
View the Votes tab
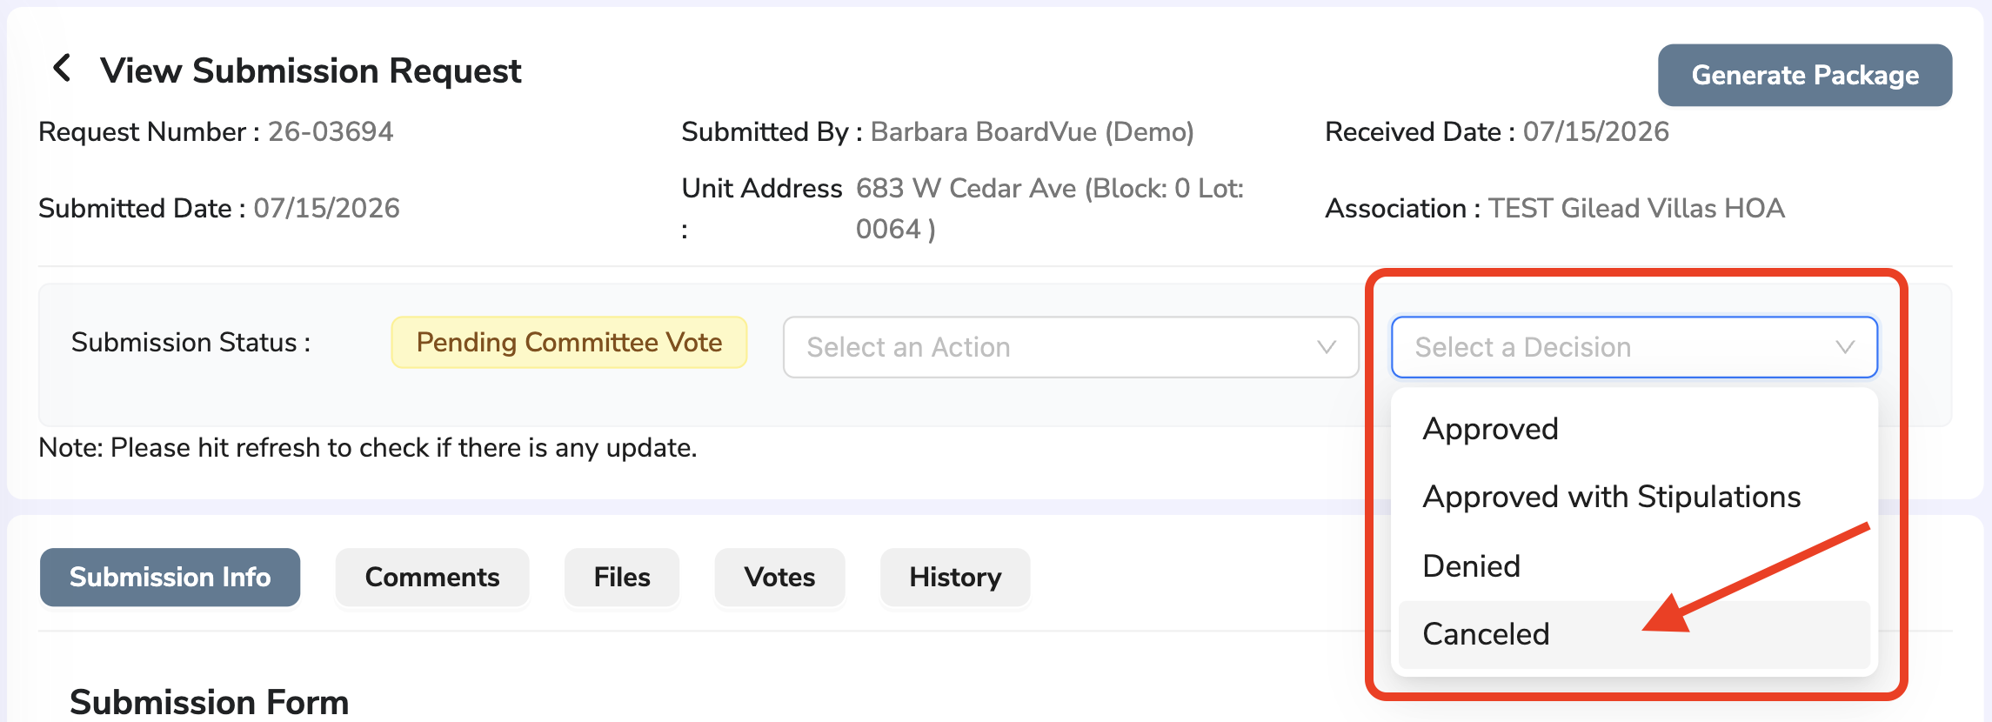(779, 577)
